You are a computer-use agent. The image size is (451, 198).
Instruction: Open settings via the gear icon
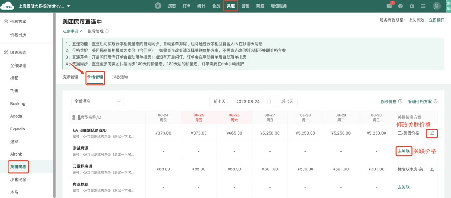[412, 6]
